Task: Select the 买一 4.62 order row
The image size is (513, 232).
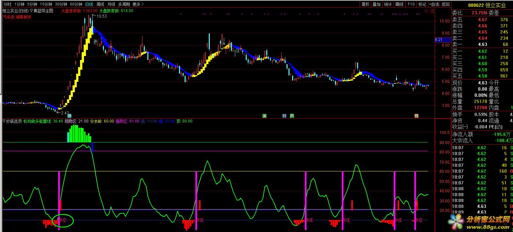Action: [482, 51]
